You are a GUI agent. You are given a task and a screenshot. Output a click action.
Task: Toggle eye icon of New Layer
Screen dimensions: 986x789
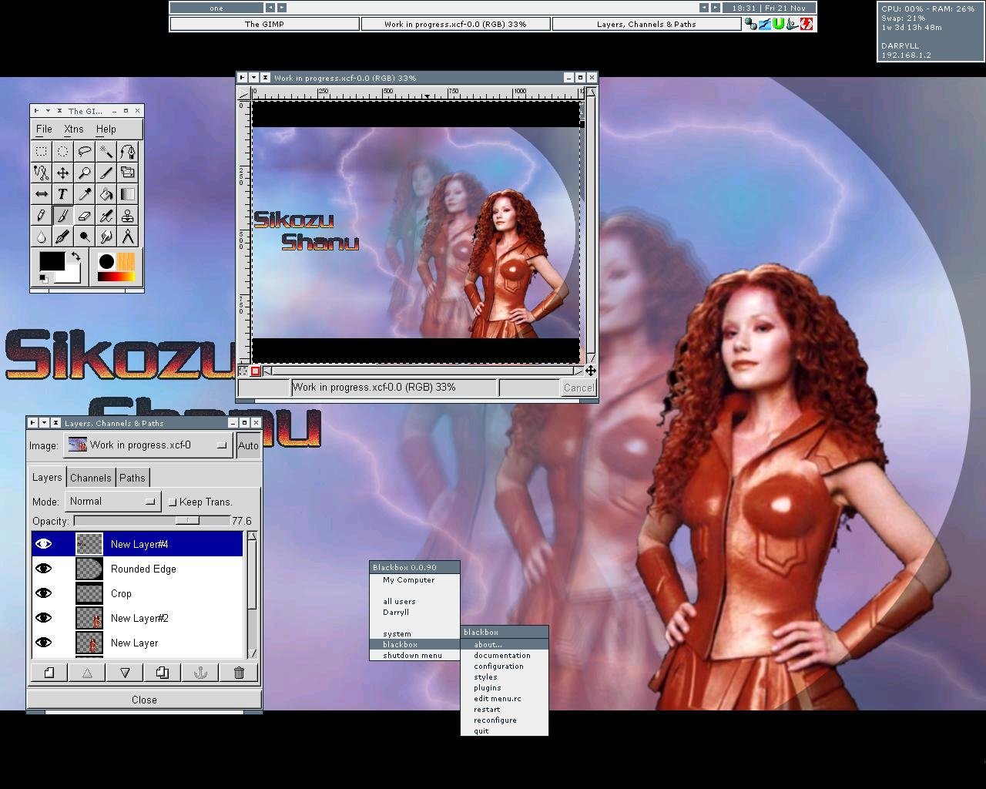point(44,643)
